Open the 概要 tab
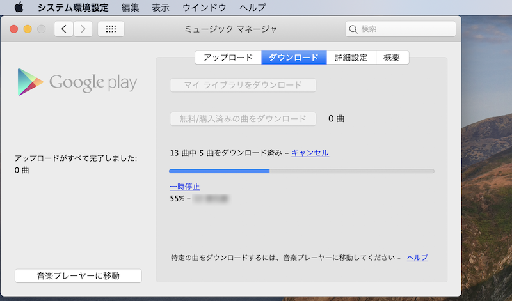The height and width of the screenshot is (301, 512). pos(392,58)
